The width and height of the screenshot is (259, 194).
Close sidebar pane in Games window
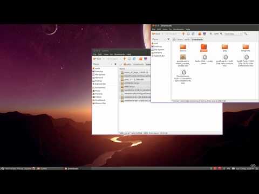pos(115,64)
